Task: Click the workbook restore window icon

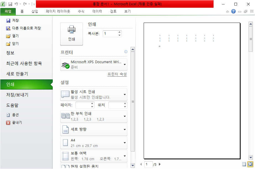Action: (246, 12)
